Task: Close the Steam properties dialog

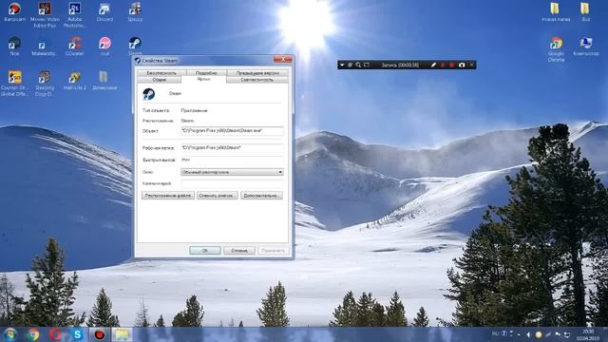Action: coord(283,59)
